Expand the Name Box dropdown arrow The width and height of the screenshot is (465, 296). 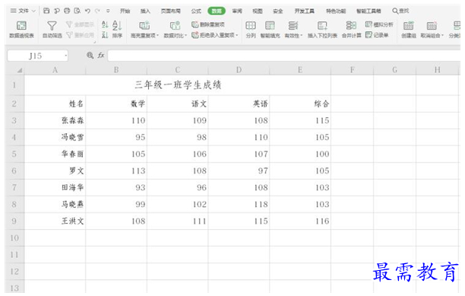(65, 56)
